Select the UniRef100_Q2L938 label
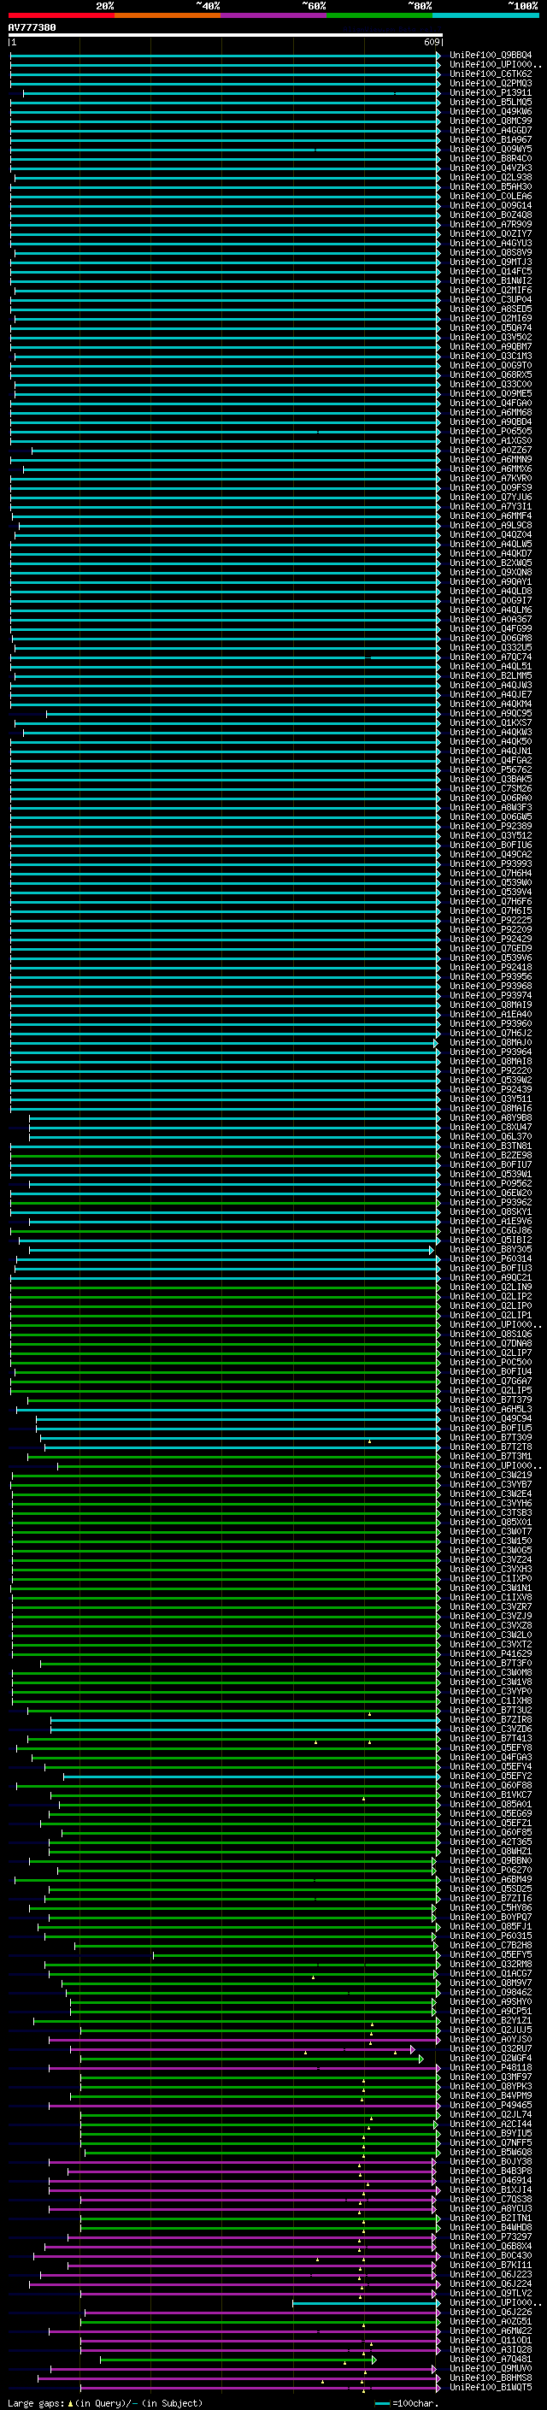 click(x=491, y=177)
